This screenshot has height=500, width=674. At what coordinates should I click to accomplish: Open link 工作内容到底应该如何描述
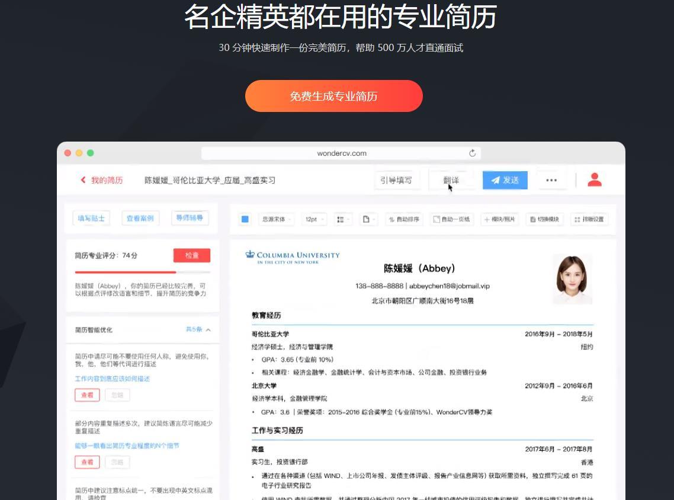coord(112,379)
